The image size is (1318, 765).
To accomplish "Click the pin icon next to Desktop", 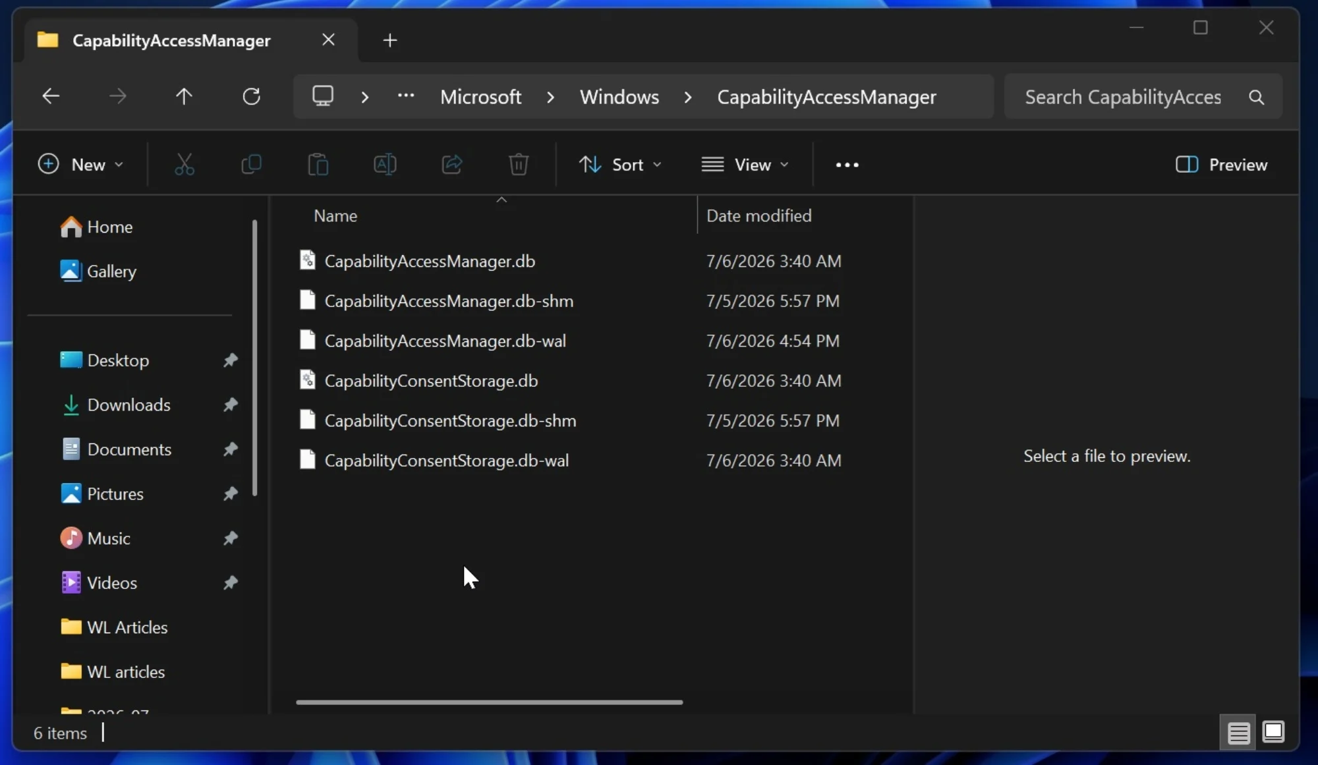I will 230,360.
